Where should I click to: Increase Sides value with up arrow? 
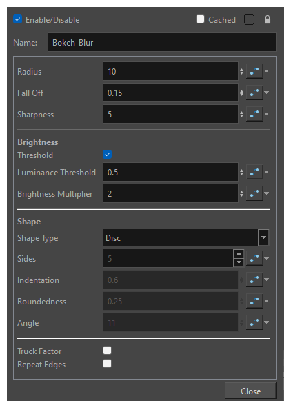click(x=239, y=253)
